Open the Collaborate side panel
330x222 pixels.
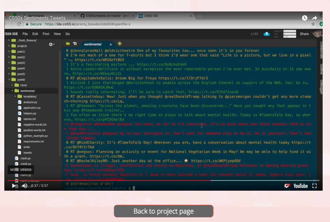click(321, 50)
